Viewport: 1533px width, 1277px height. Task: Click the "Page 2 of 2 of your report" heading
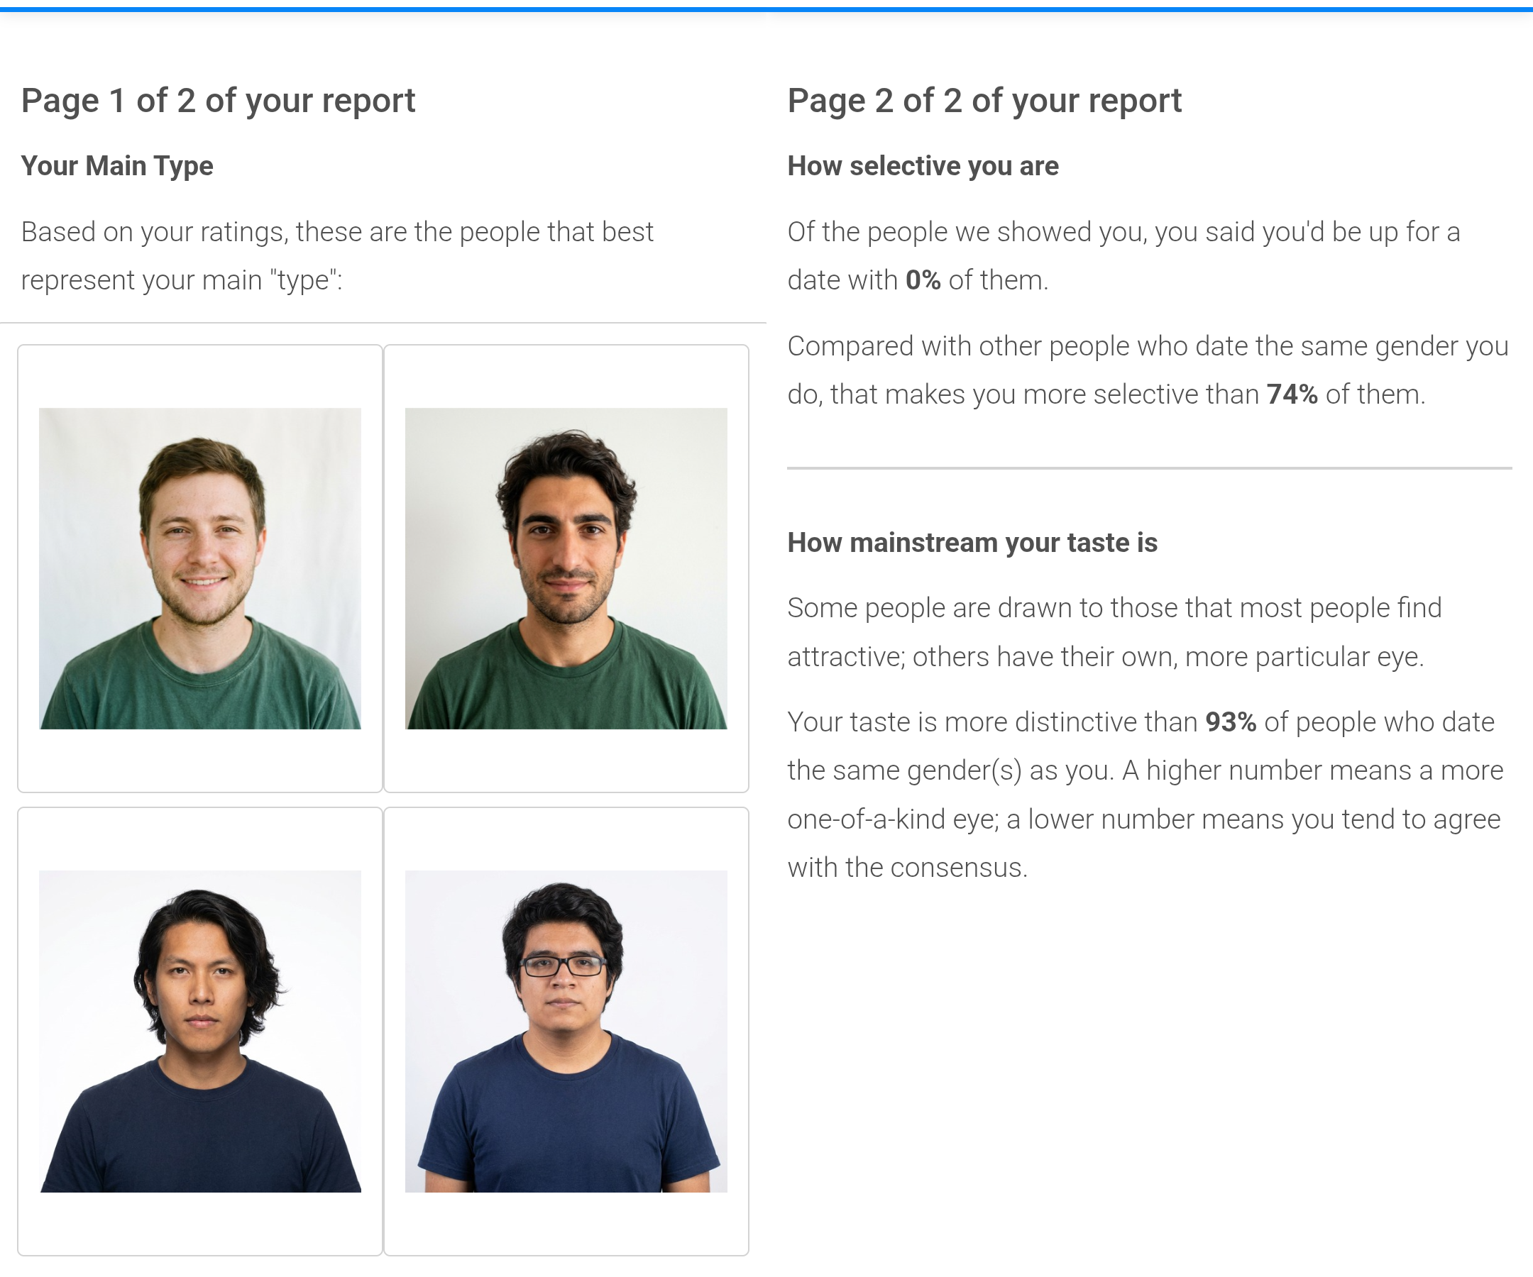(984, 101)
